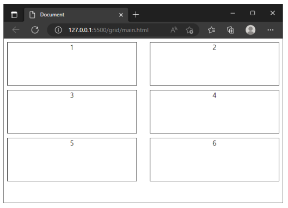Open Settings and more menu
The height and width of the screenshot is (208, 288).
pos(271,30)
